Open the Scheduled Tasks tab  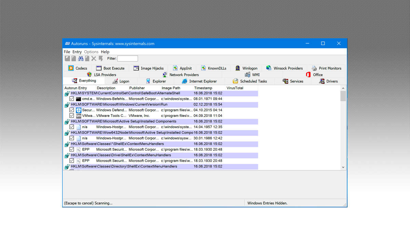tap(250, 81)
